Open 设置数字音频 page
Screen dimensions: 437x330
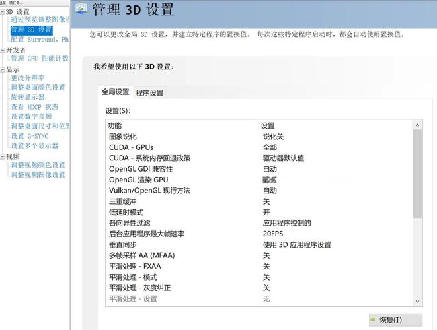click(x=31, y=116)
